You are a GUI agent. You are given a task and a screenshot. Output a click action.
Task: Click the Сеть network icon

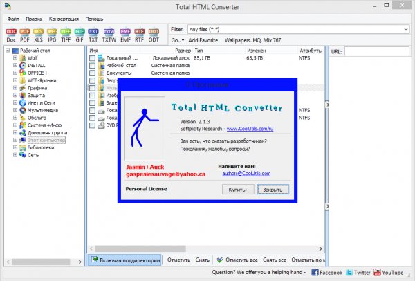23,155
